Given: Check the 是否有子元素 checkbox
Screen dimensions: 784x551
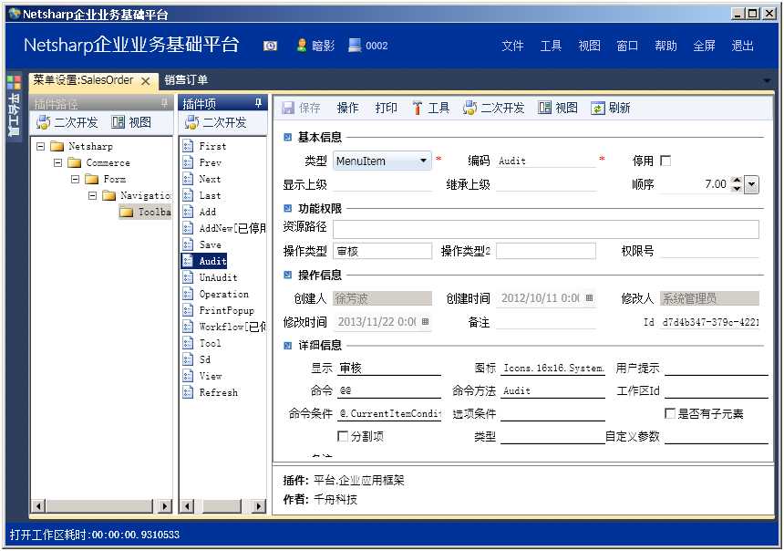Looking at the screenshot, I should click(669, 412).
